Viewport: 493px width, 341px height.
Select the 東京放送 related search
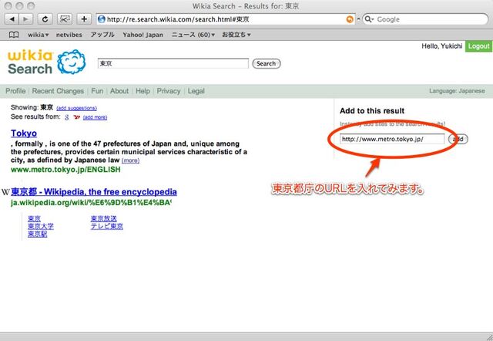click(104, 218)
